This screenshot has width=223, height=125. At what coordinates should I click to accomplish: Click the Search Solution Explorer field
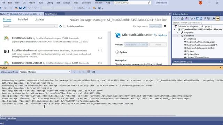pyautogui.click(x=198, y=23)
